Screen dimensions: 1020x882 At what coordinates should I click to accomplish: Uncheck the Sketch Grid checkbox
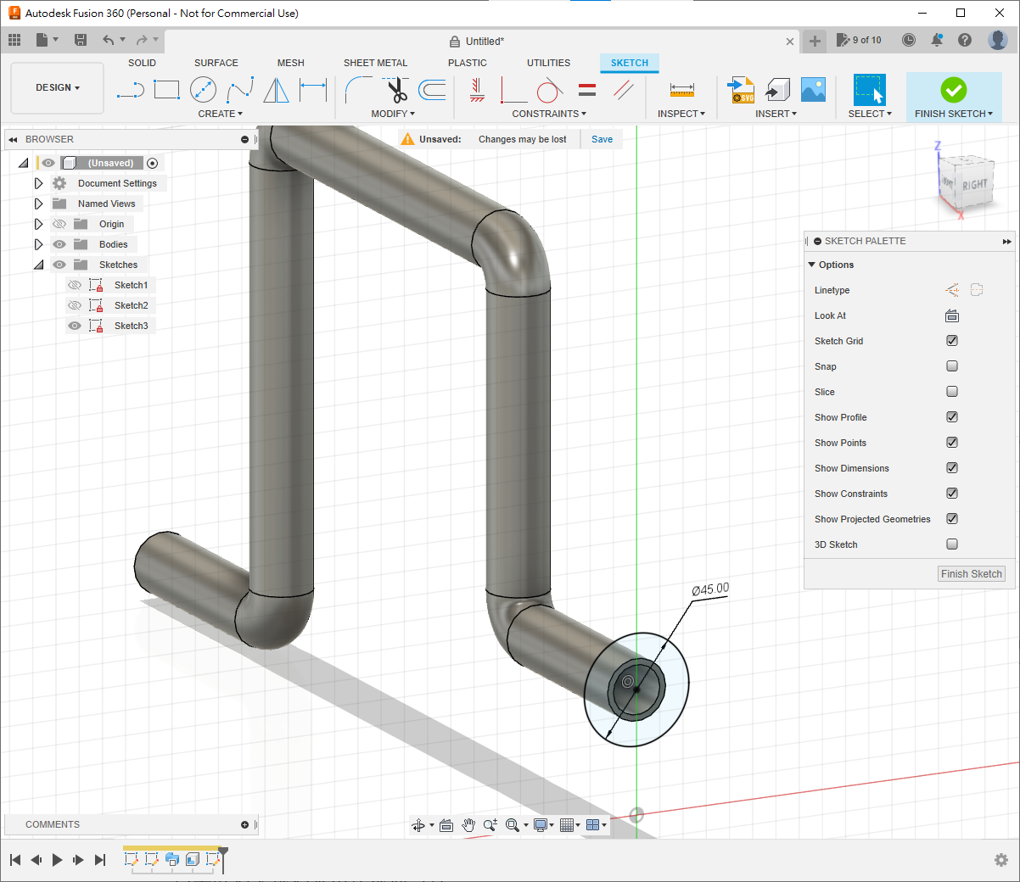pyautogui.click(x=952, y=341)
